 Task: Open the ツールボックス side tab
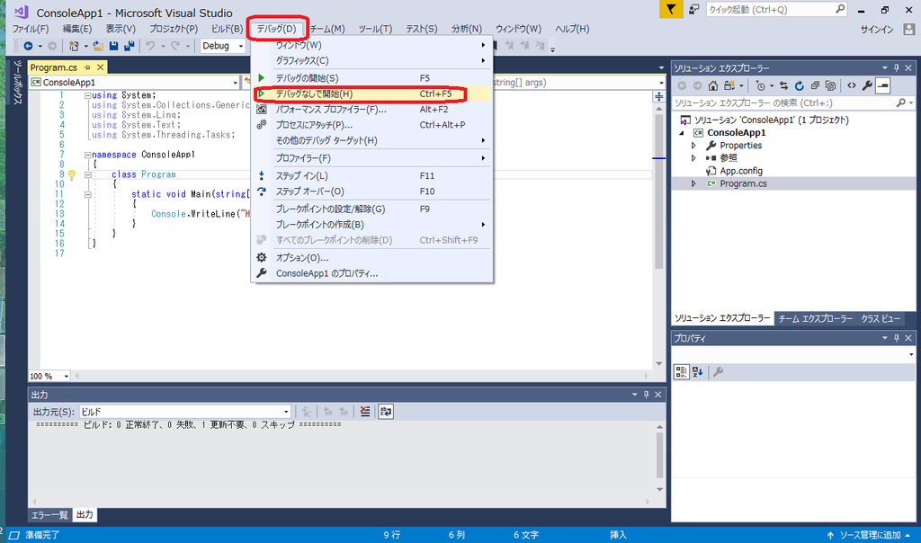click(x=18, y=83)
